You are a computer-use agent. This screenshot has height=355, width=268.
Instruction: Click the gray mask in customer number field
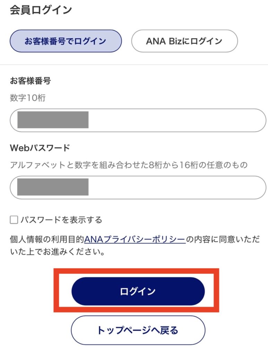coord(53,120)
